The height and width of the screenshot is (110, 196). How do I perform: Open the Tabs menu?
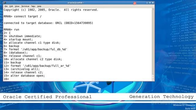tap(33, 6)
